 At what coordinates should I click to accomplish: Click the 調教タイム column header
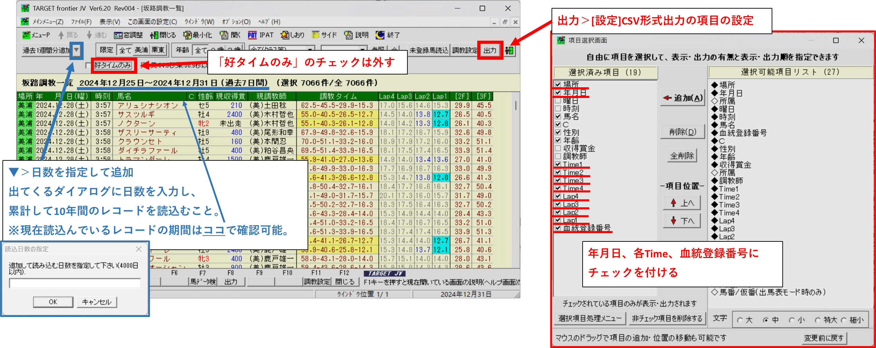click(338, 96)
